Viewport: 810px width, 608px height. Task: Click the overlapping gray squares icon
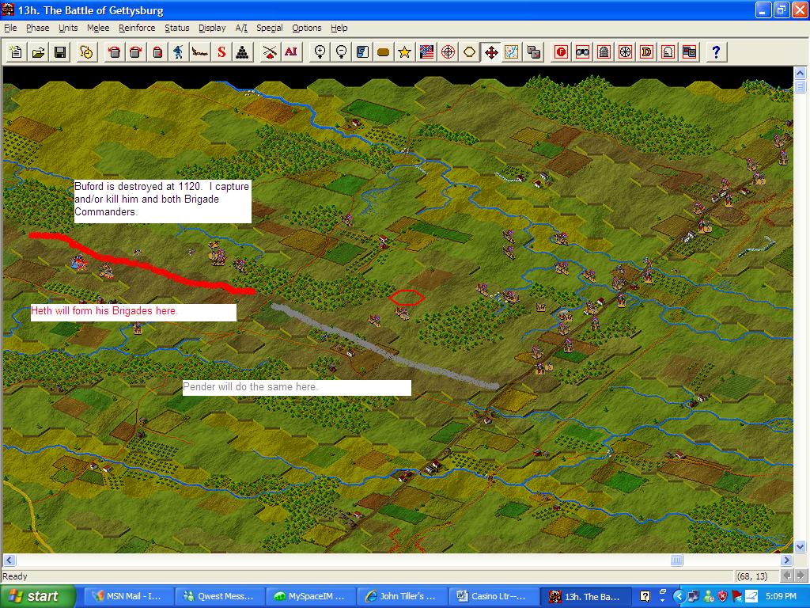coord(534,52)
